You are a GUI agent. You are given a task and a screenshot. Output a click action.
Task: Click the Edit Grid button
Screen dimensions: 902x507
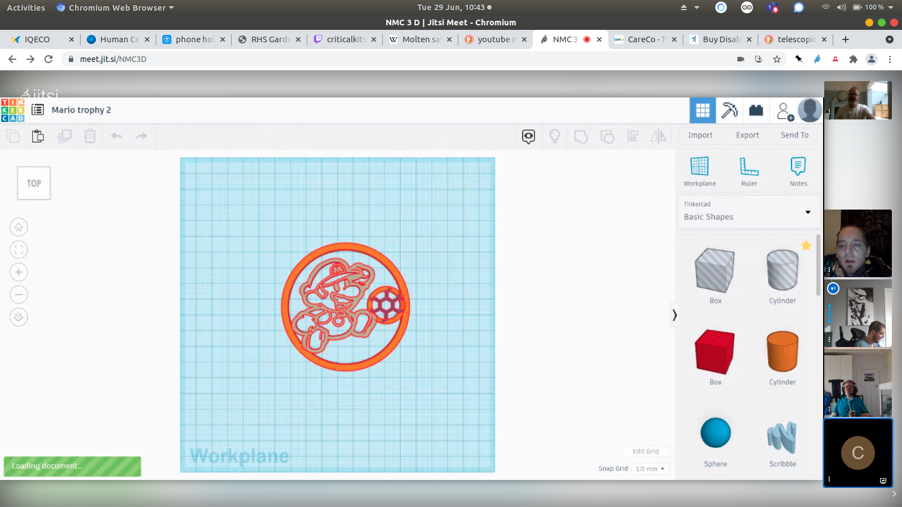point(645,451)
